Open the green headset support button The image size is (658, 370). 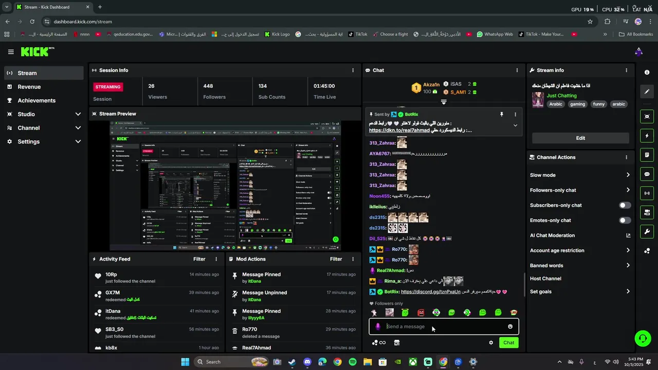point(643,338)
